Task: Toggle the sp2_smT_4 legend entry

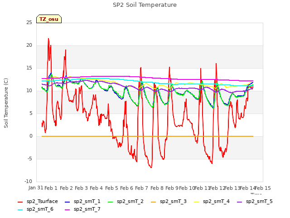Action: [x=212, y=202]
